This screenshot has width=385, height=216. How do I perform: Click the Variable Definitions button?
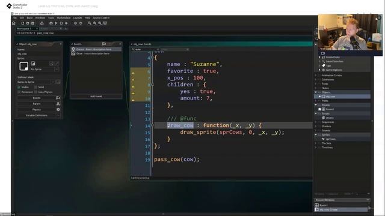tap(37, 115)
